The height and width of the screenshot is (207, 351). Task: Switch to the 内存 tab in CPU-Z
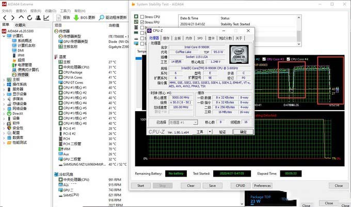coord(189,38)
